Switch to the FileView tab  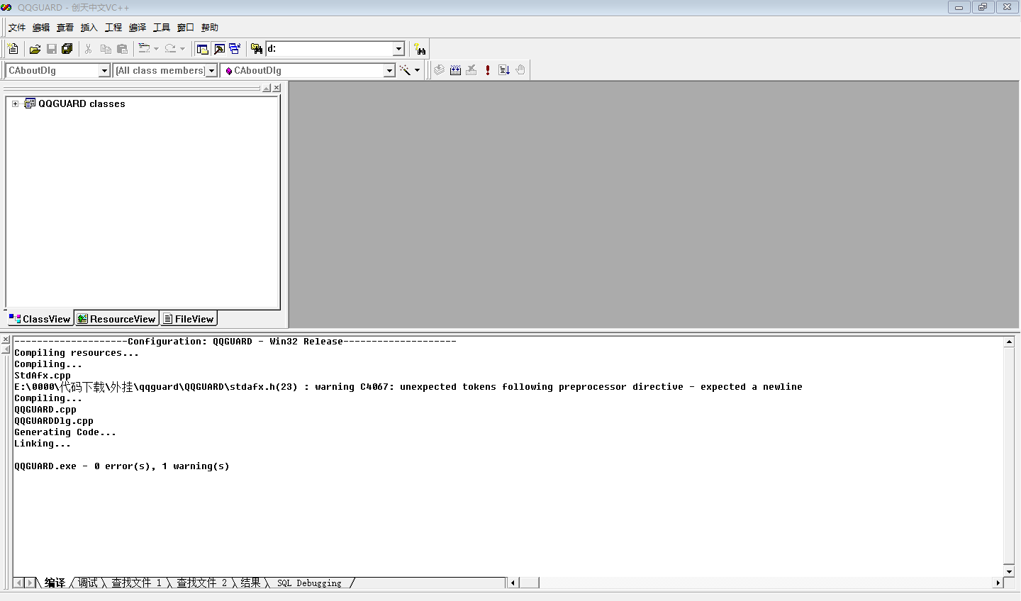click(189, 319)
